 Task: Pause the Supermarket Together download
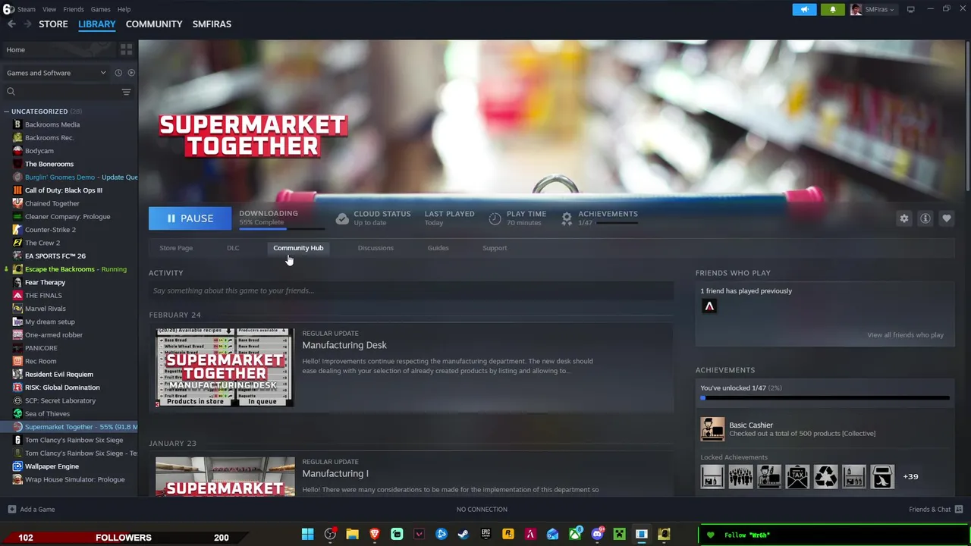point(190,218)
